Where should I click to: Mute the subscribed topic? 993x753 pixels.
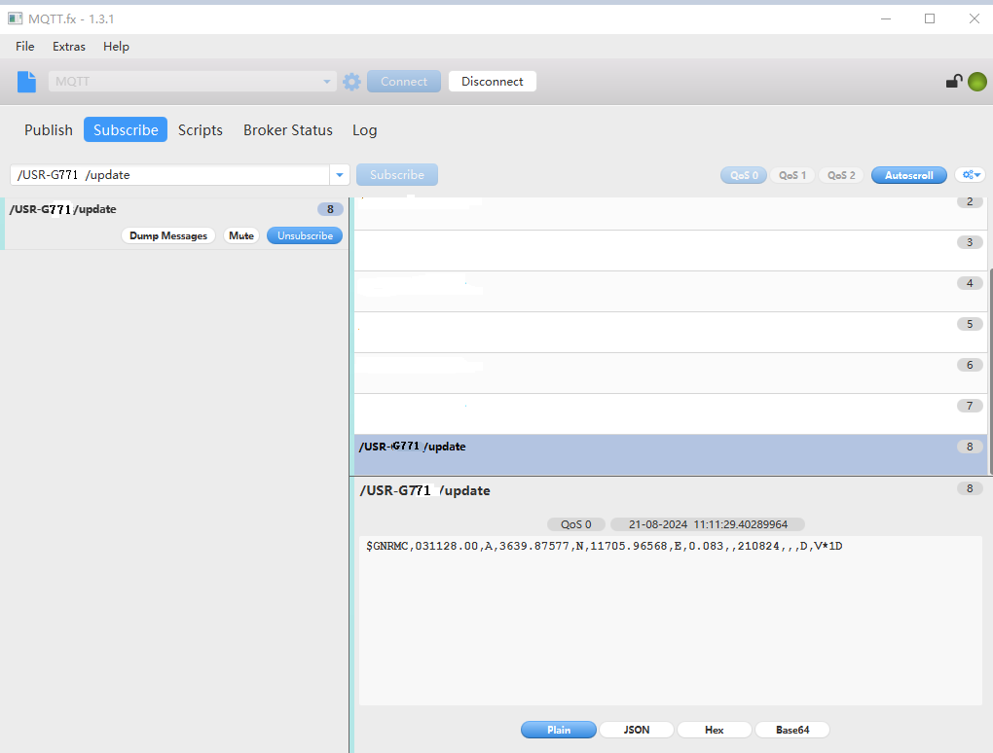(241, 235)
